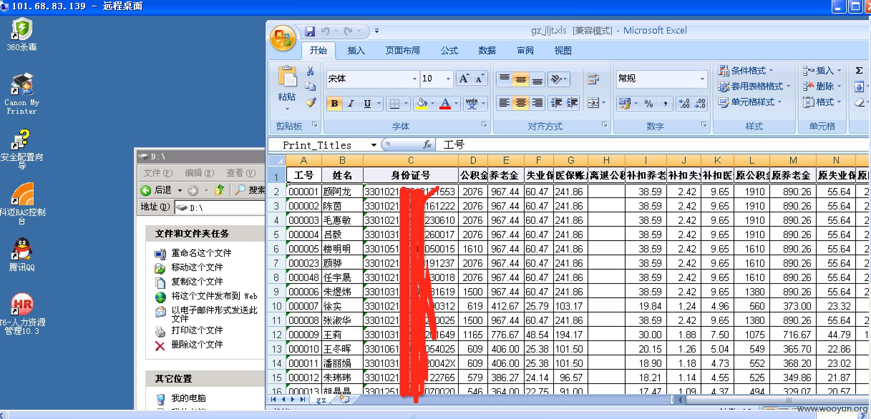Click the 插入 cells button
The image size is (871, 419).
[x=822, y=70]
